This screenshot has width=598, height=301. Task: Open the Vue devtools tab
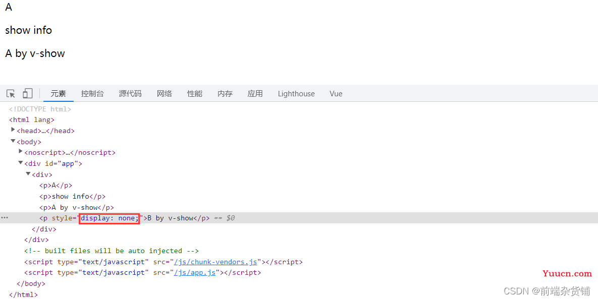point(336,94)
